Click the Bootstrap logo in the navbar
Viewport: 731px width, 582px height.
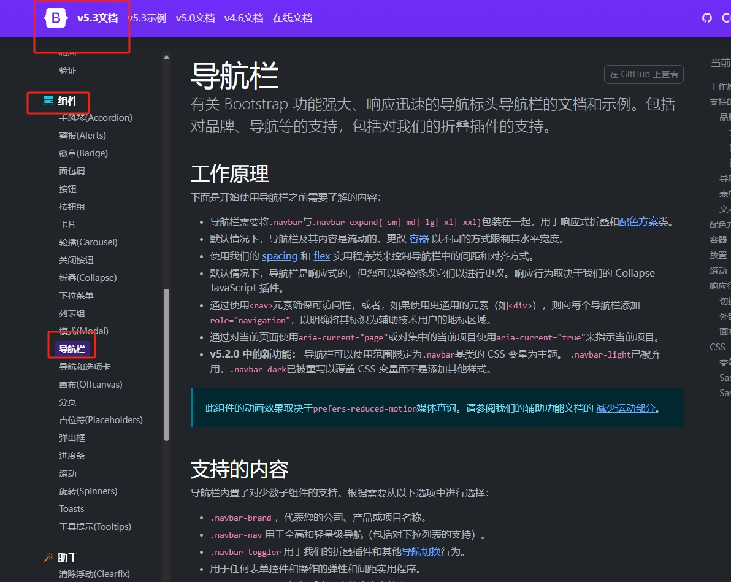coord(55,18)
